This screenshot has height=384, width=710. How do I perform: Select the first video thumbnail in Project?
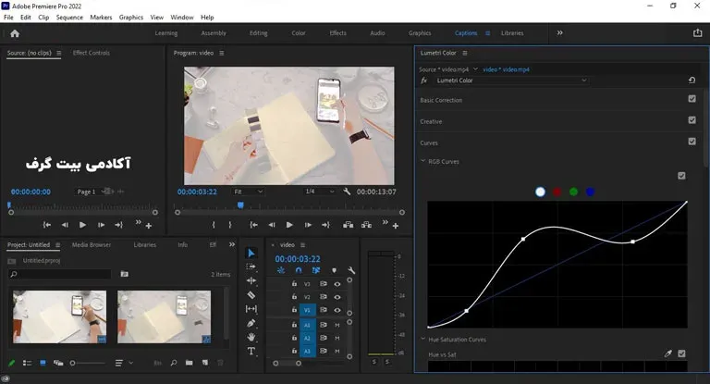pos(59,316)
